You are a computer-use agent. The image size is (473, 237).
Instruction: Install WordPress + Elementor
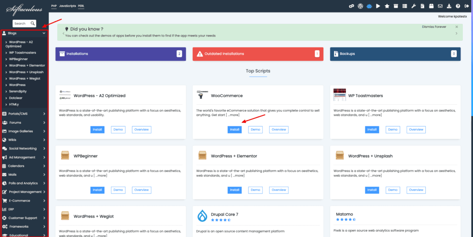(235, 190)
